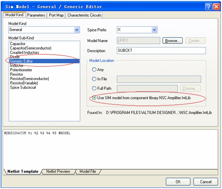Viewport: 222px width, 189px height.
Task: Switch to Netlist Template bottom tab
Action: pyautogui.click(x=23, y=172)
